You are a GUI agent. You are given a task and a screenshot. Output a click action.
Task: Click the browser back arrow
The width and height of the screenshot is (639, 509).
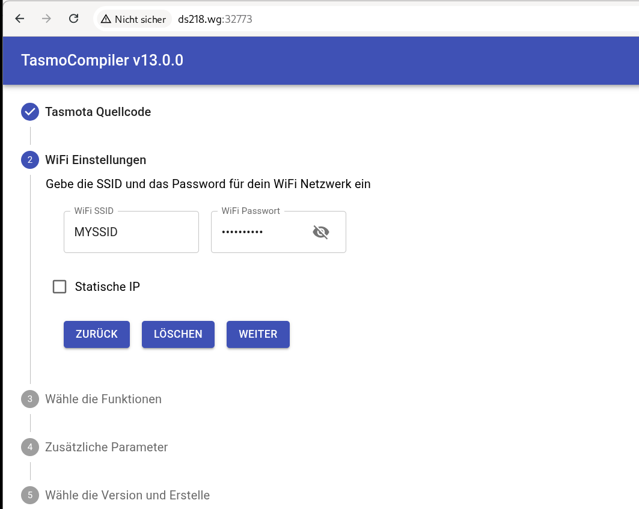[x=20, y=19]
